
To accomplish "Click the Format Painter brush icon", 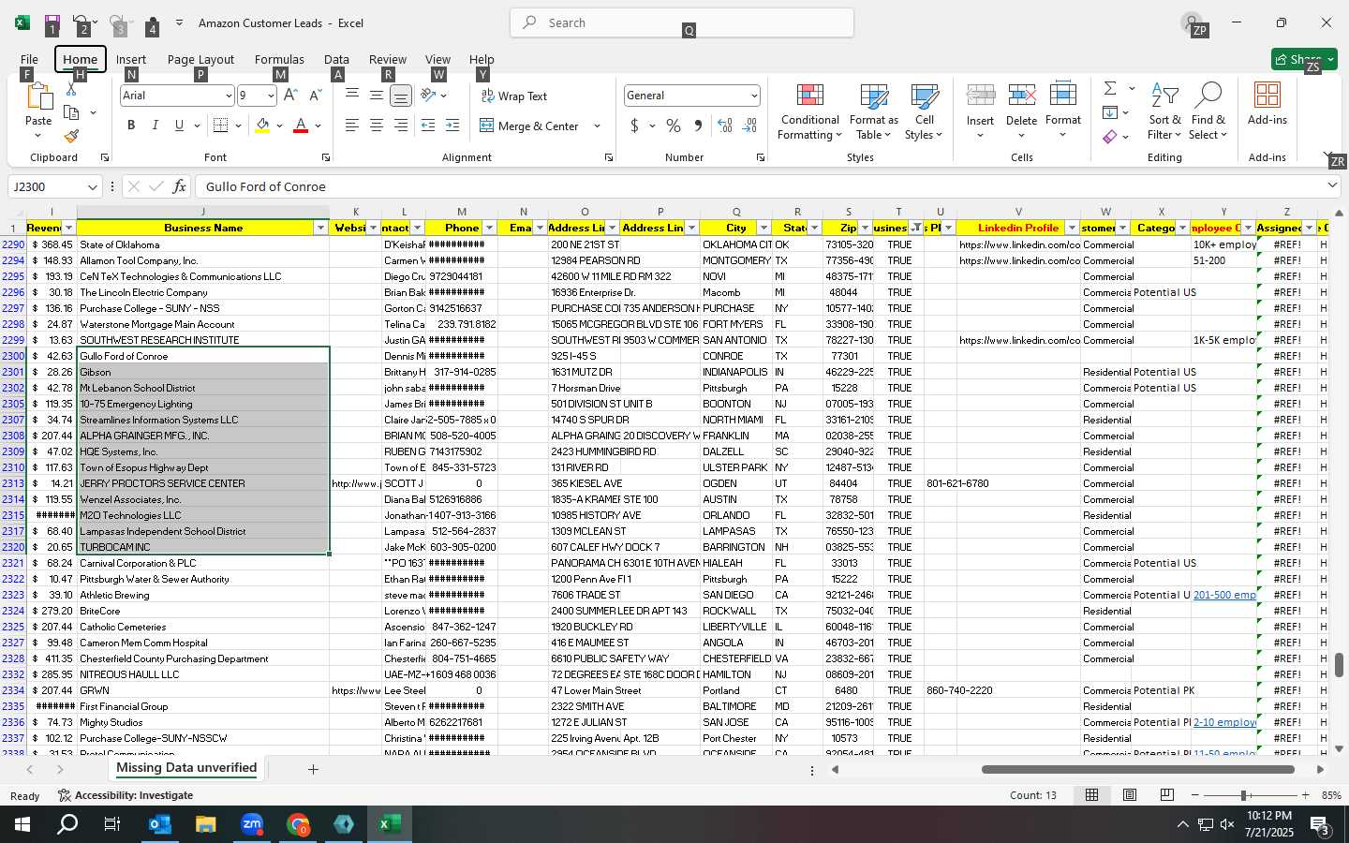I will tap(71, 136).
